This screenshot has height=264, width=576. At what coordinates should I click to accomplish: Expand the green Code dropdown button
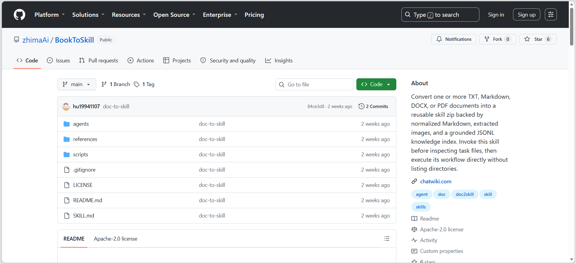click(376, 84)
